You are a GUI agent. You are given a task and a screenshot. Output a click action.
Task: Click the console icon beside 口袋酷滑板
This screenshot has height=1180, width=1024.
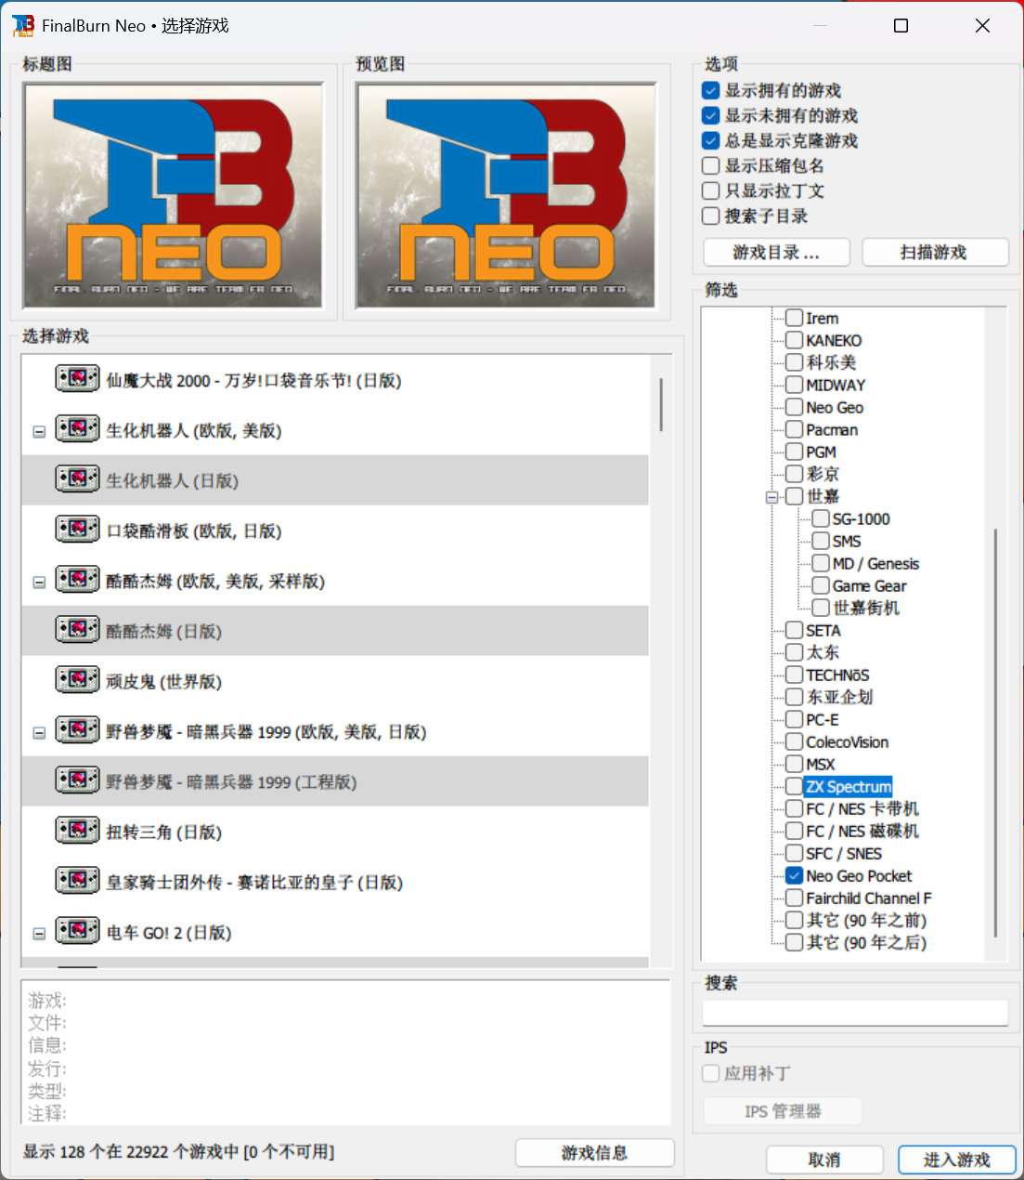pyautogui.click(x=77, y=530)
